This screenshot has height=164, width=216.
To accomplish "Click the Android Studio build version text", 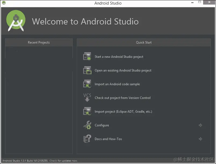I will click(x=25, y=161).
